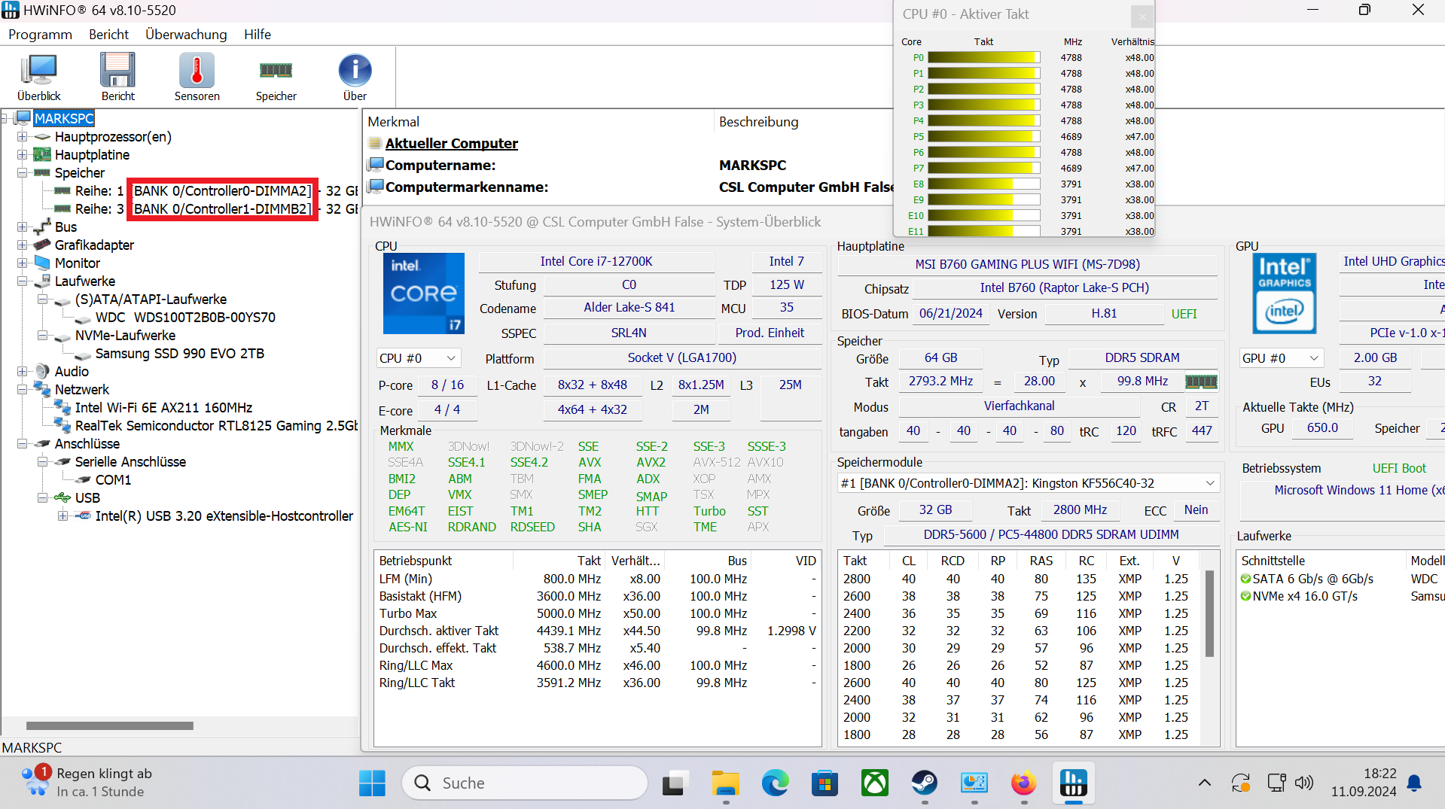Viewport: 1445px width, 809px height.
Task: Click the HWiNFO taskbar icon
Action: [1073, 783]
